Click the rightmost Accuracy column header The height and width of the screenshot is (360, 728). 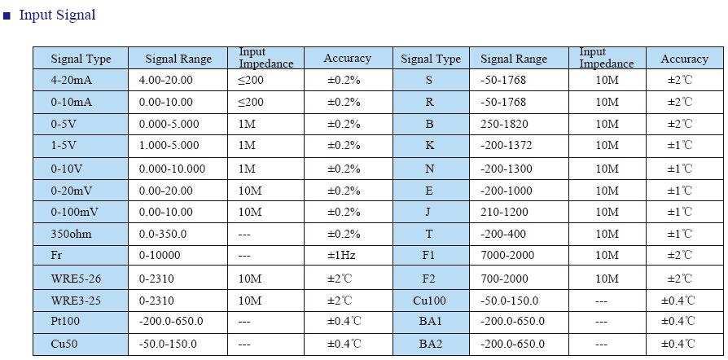tap(684, 59)
